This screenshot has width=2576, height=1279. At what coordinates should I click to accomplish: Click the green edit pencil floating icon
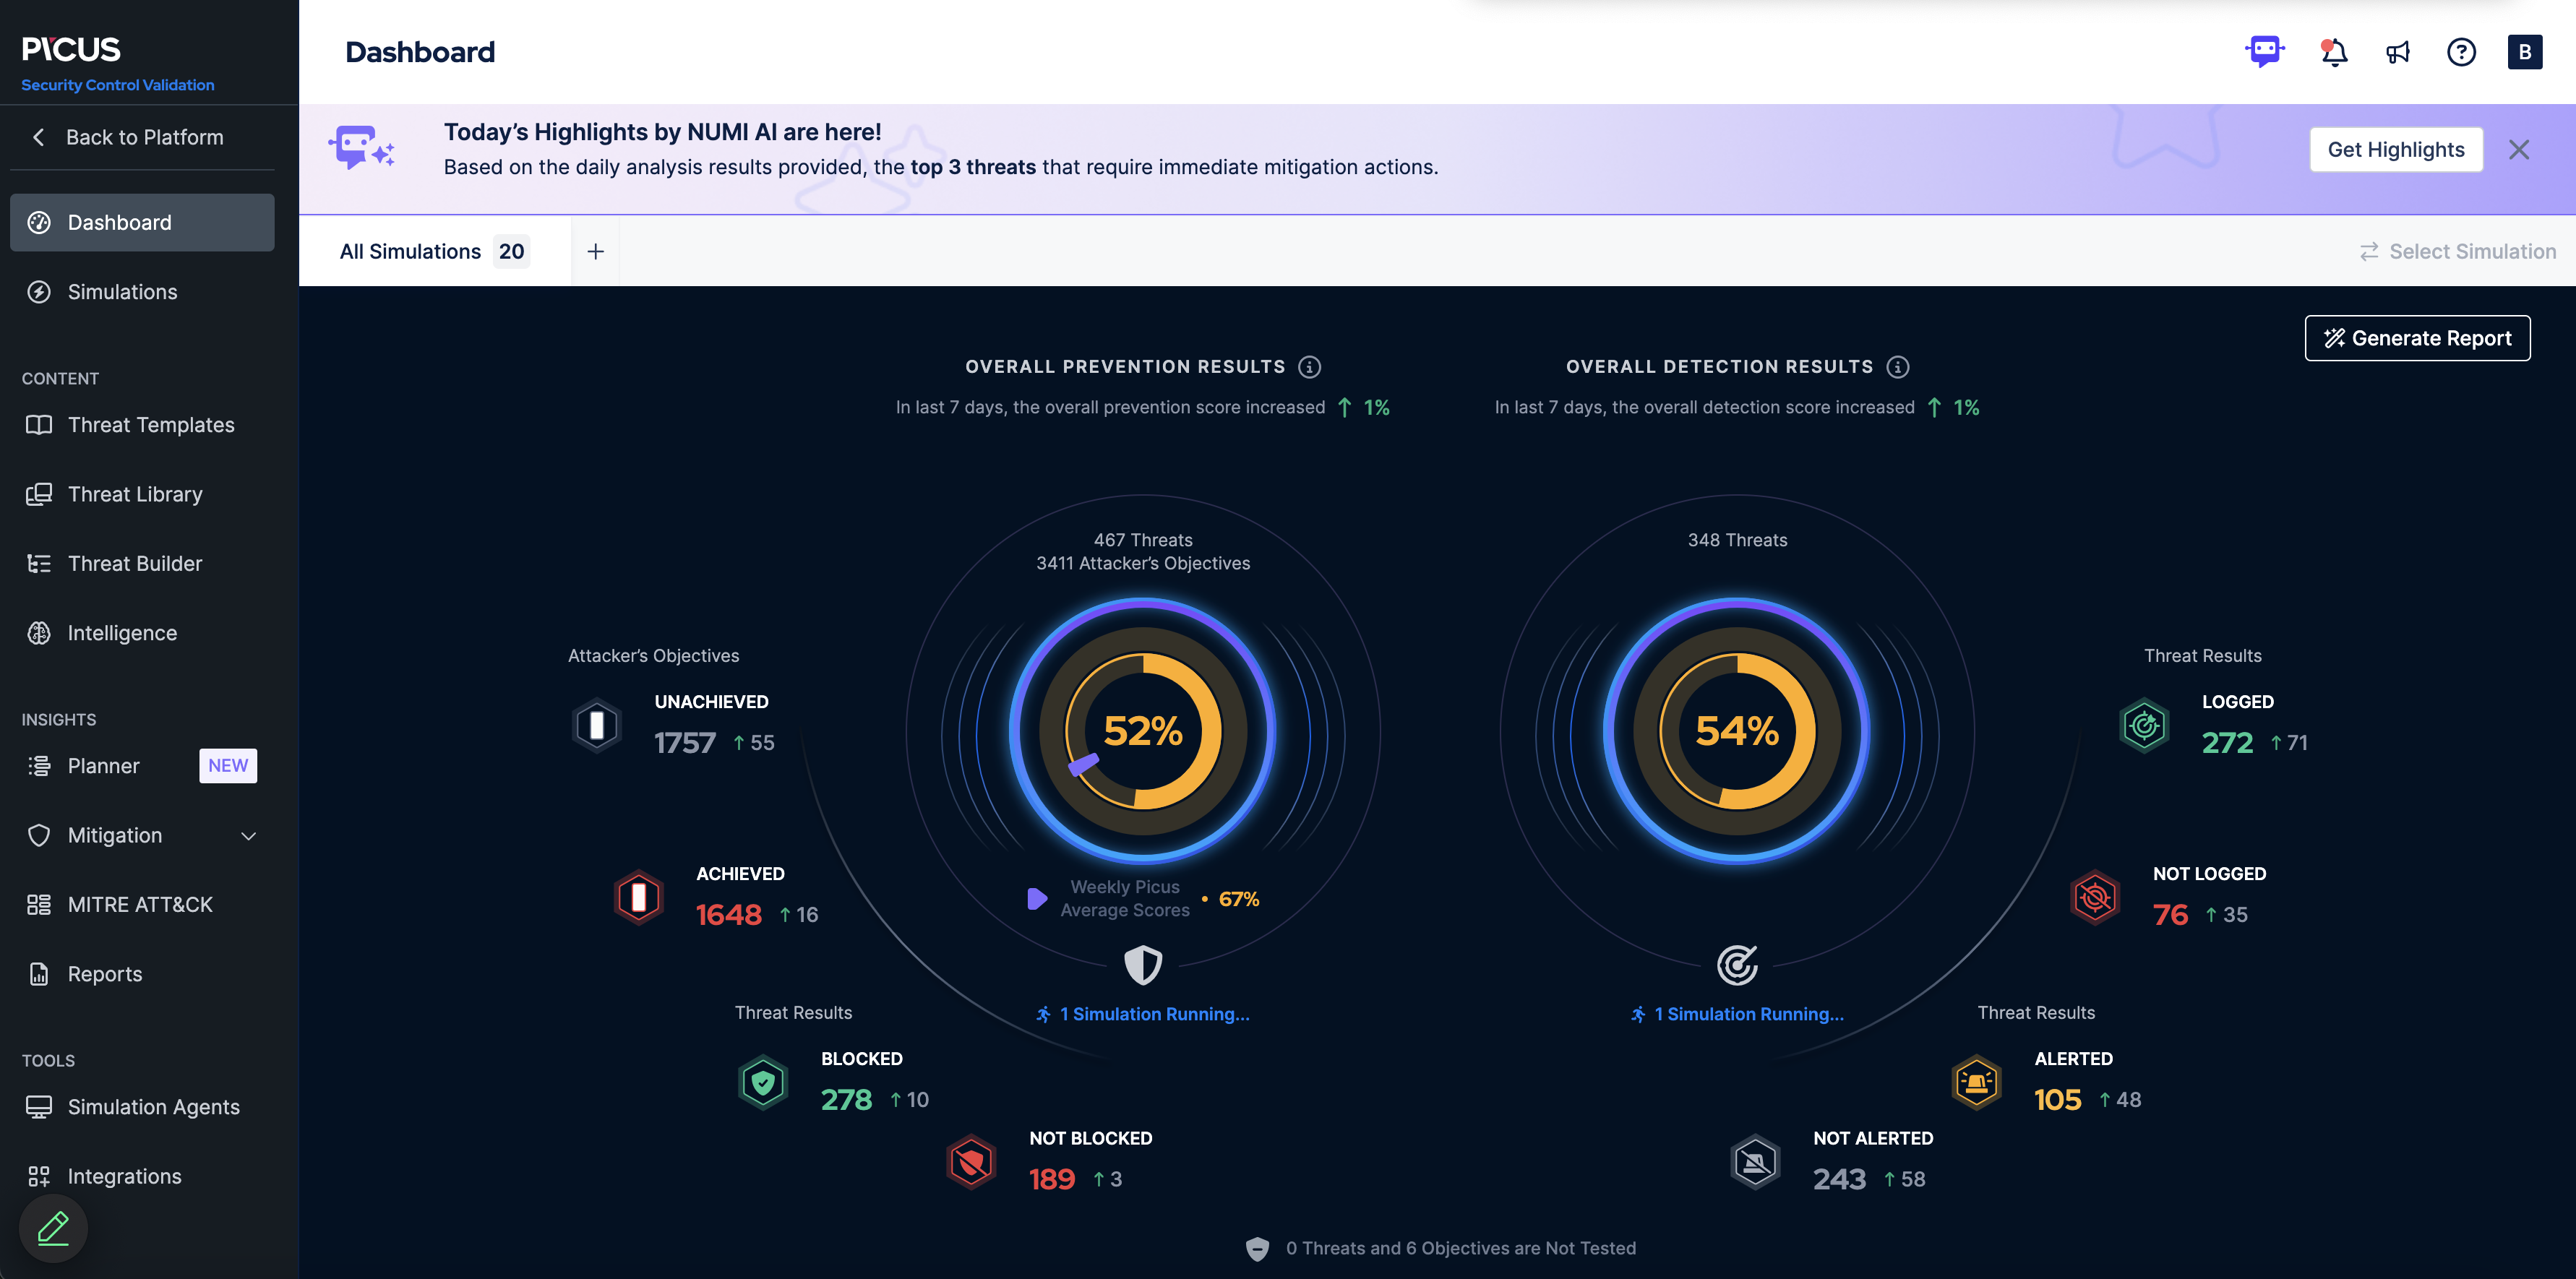pos(53,1228)
